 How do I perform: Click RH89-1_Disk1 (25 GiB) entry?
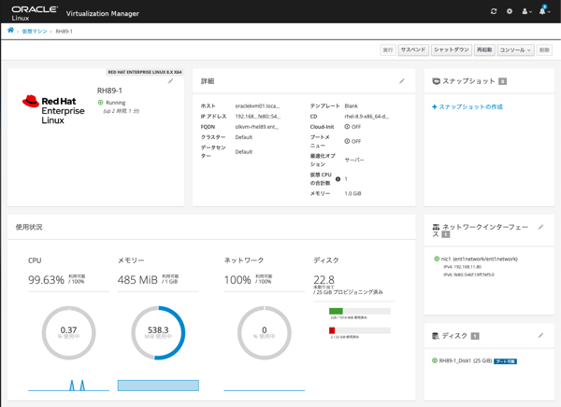click(x=466, y=361)
